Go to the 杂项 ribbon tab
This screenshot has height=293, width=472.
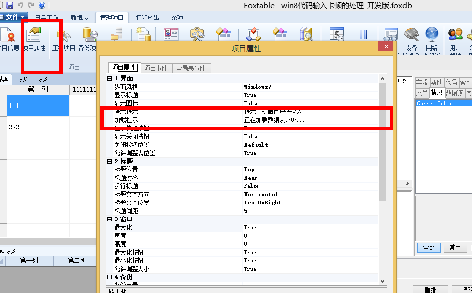click(x=177, y=18)
